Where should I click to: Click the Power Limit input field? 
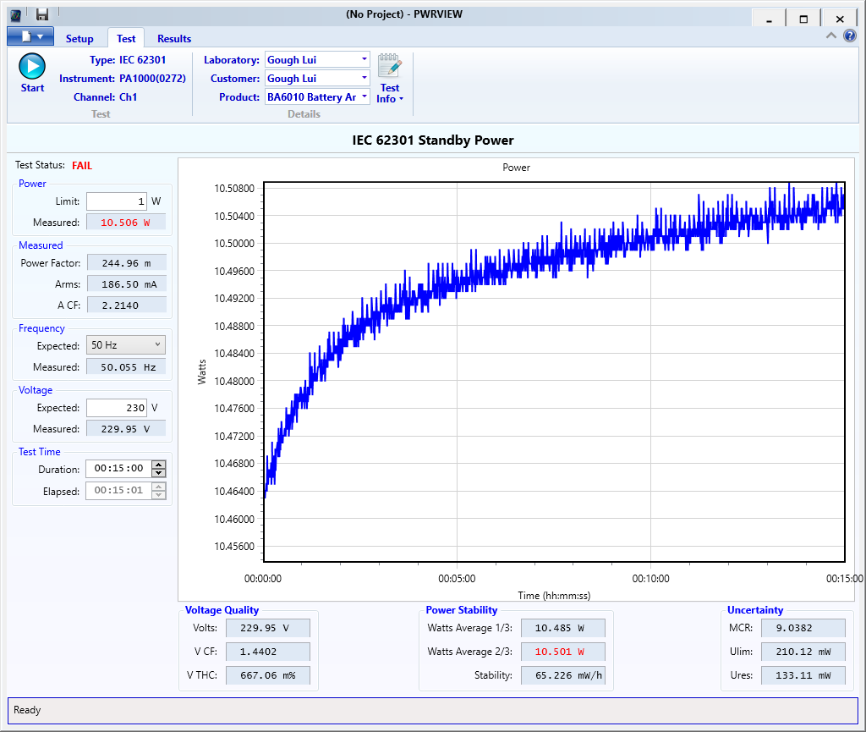click(x=116, y=201)
